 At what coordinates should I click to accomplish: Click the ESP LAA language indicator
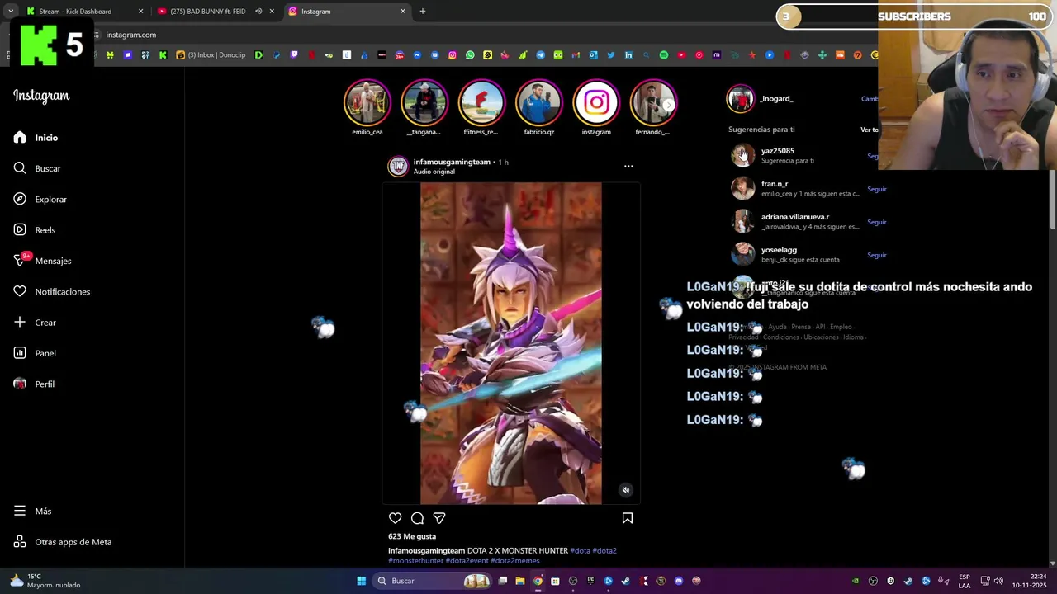click(x=964, y=581)
